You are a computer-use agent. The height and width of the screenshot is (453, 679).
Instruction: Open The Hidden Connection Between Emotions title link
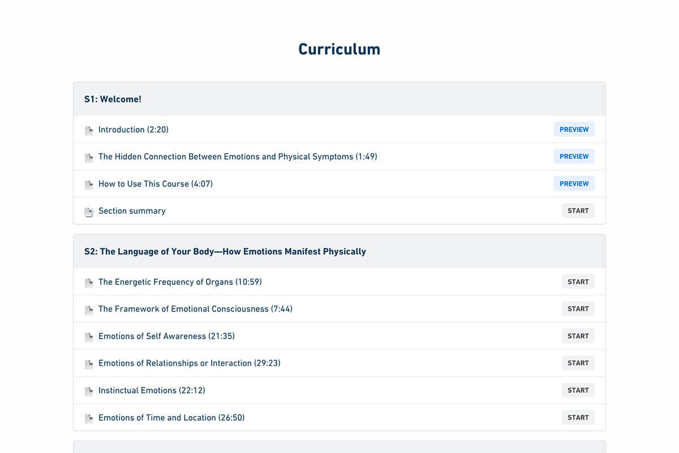[x=238, y=157]
